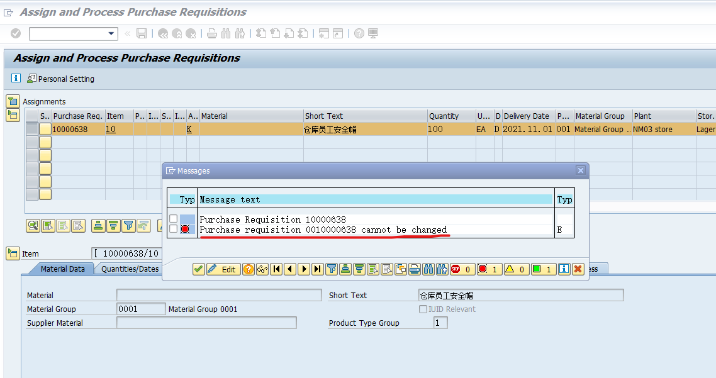This screenshot has height=378, width=716.
Task: Click the Create New Session icon
Action: (324, 33)
